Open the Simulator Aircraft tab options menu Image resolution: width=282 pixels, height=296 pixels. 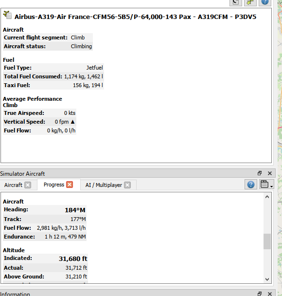(266, 185)
